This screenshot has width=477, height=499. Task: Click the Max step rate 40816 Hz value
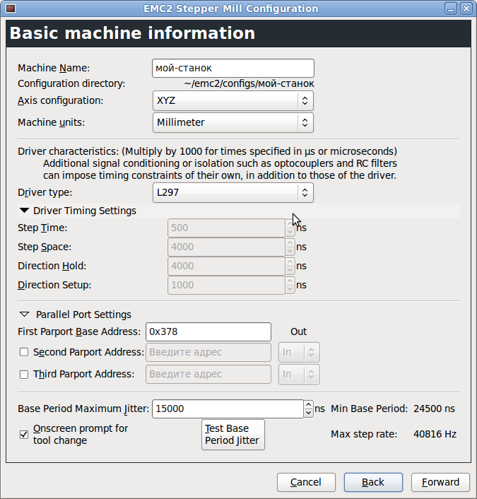pos(435,435)
